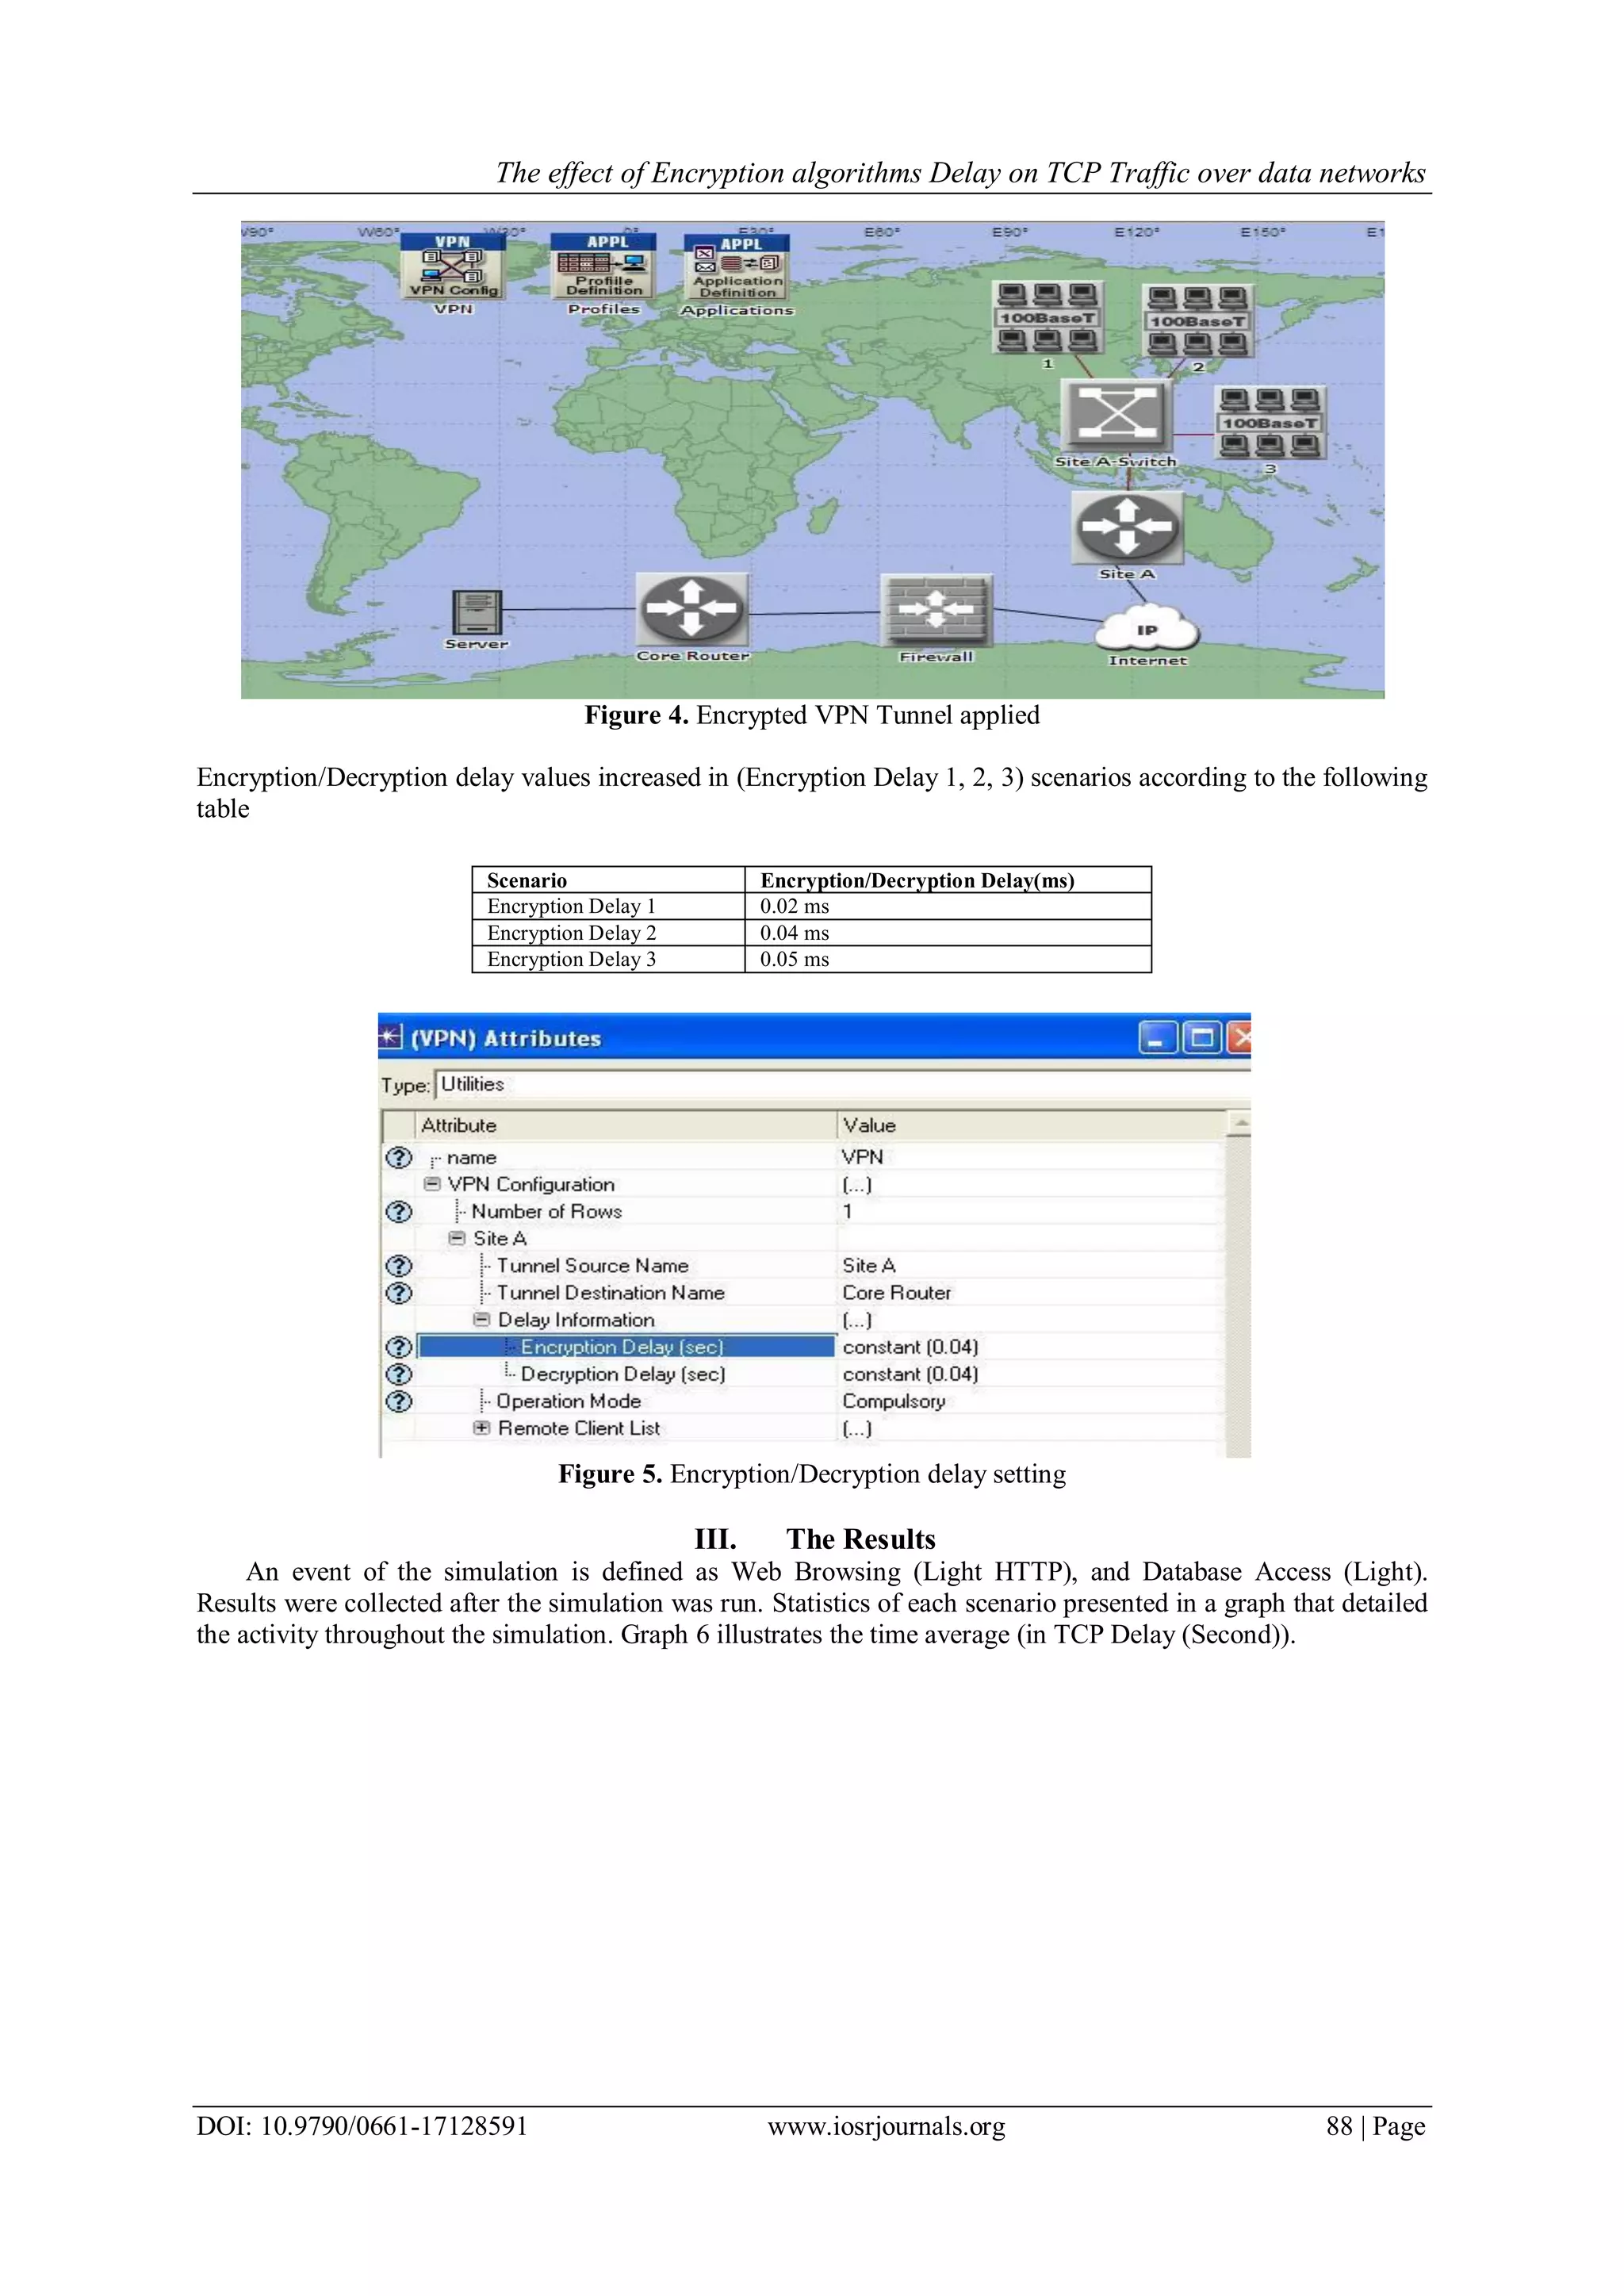Maximize the VPN Attributes window
This screenshot has height=2296, width=1624.
(x=1201, y=1038)
